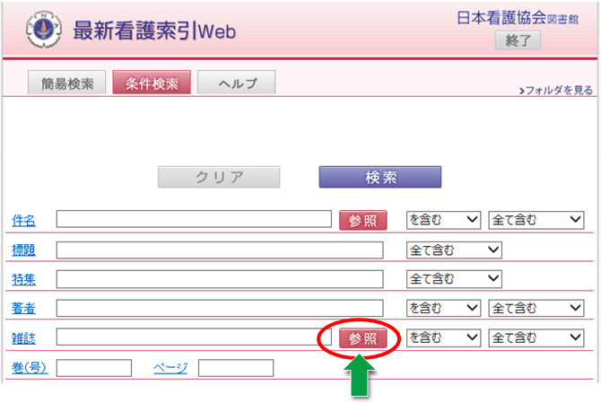Screen dimensions: 601x403
Task: Click the Japan Nursing Association logo emblem
Action: pyautogui.click(x=44, y=30)
